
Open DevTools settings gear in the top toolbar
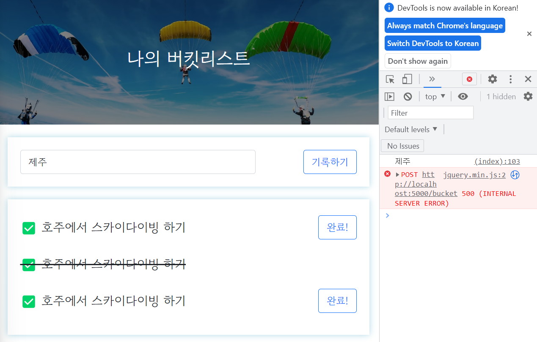(493, 79)
